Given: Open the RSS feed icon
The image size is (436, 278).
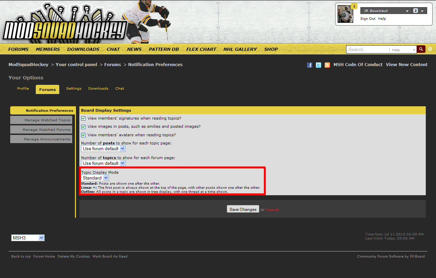Looking at the screenshot, I should (x=327, y=65).
